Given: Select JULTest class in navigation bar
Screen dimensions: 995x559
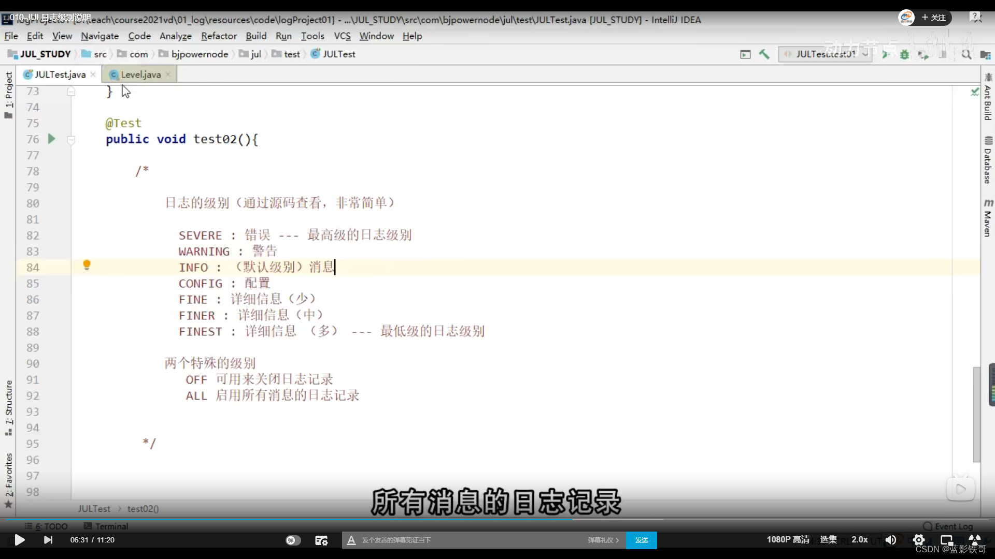Looking at the screenshot, I should click(x=333, y=54).
